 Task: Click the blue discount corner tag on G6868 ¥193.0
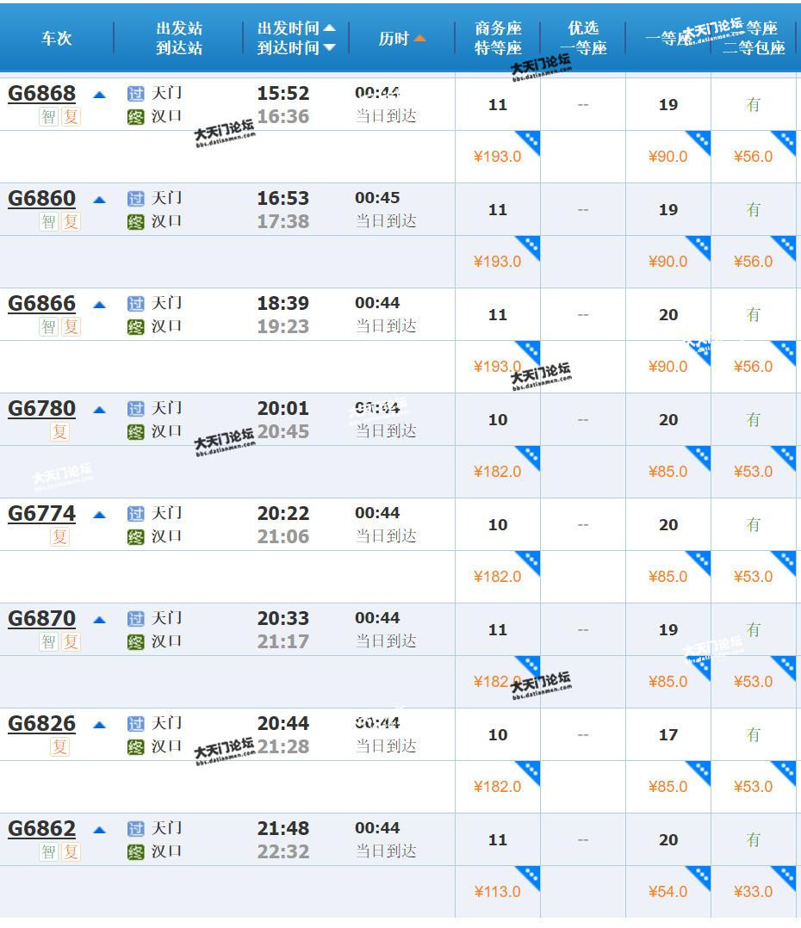tap(529, 140)
